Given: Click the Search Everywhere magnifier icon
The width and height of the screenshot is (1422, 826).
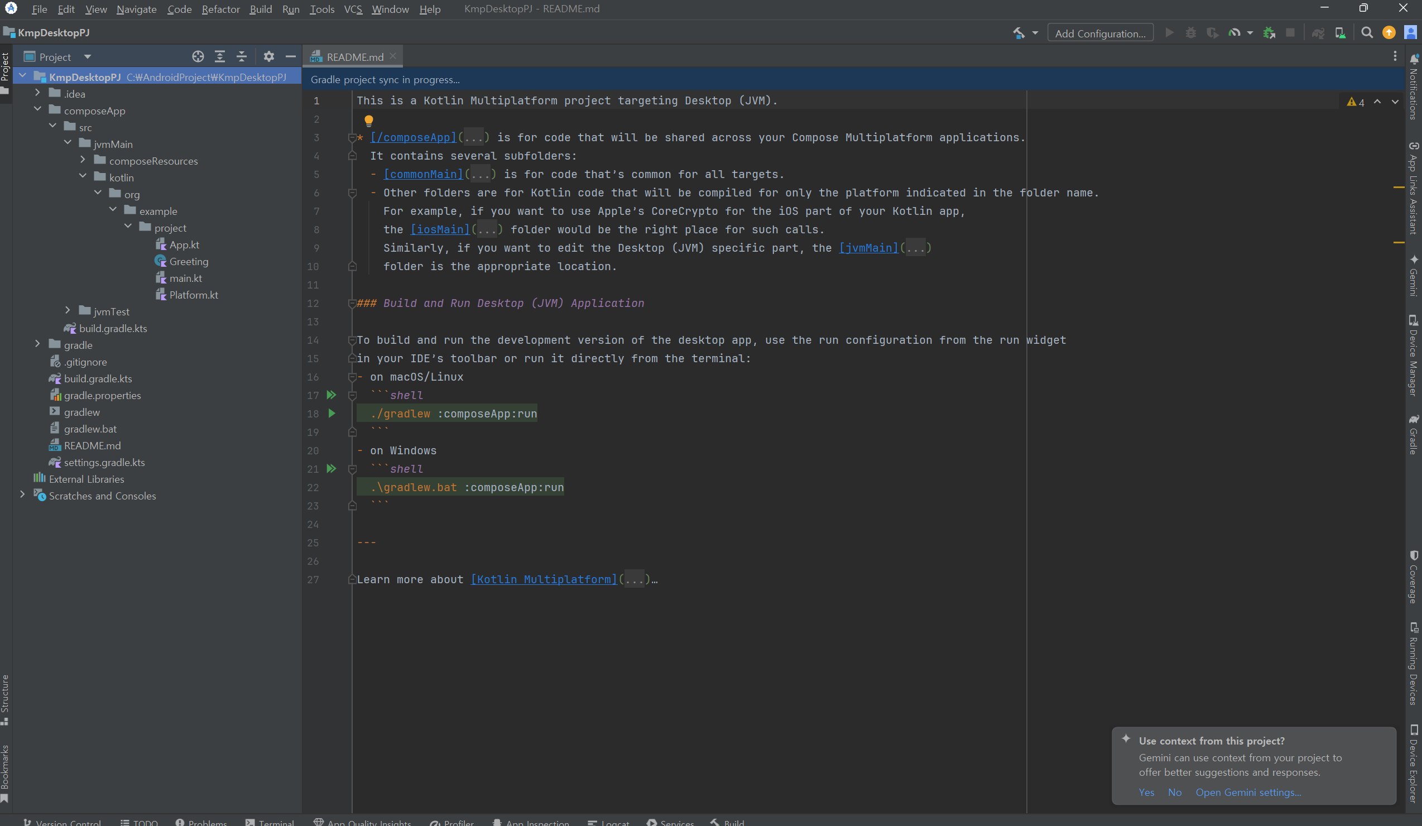Looking at the screenshot, I should click(x=1367, y=33).
